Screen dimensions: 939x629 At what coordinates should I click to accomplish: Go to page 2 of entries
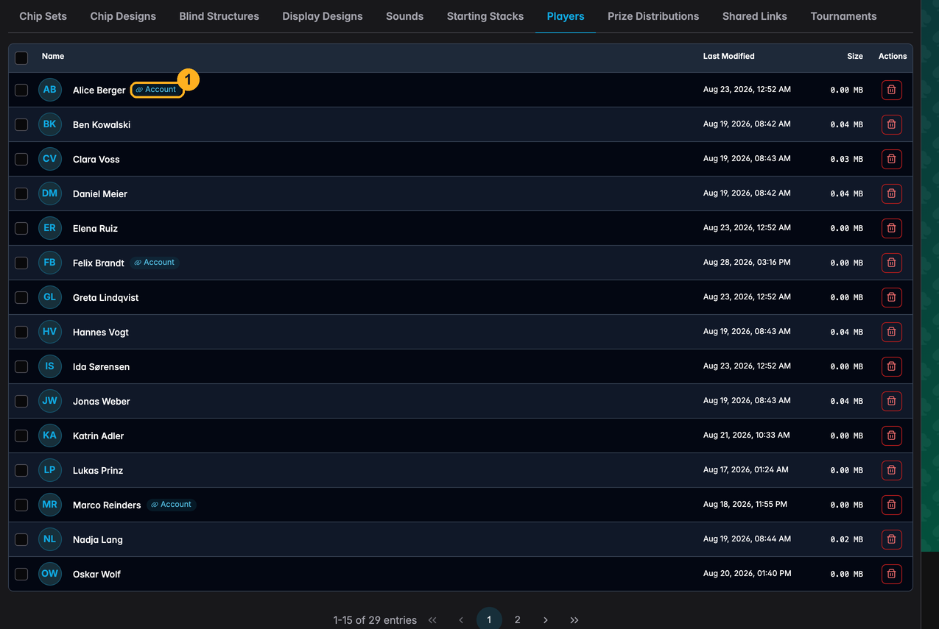(x=517, y=619)
